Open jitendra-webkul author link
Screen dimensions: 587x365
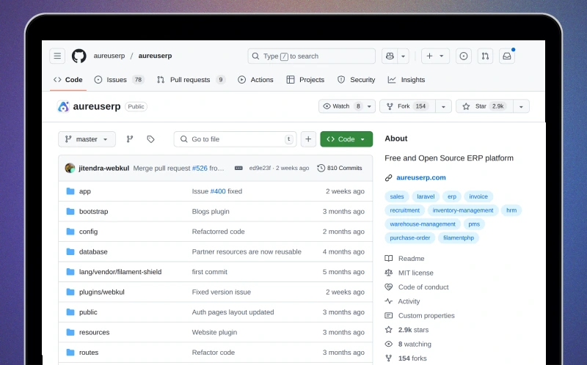[103, 169]
